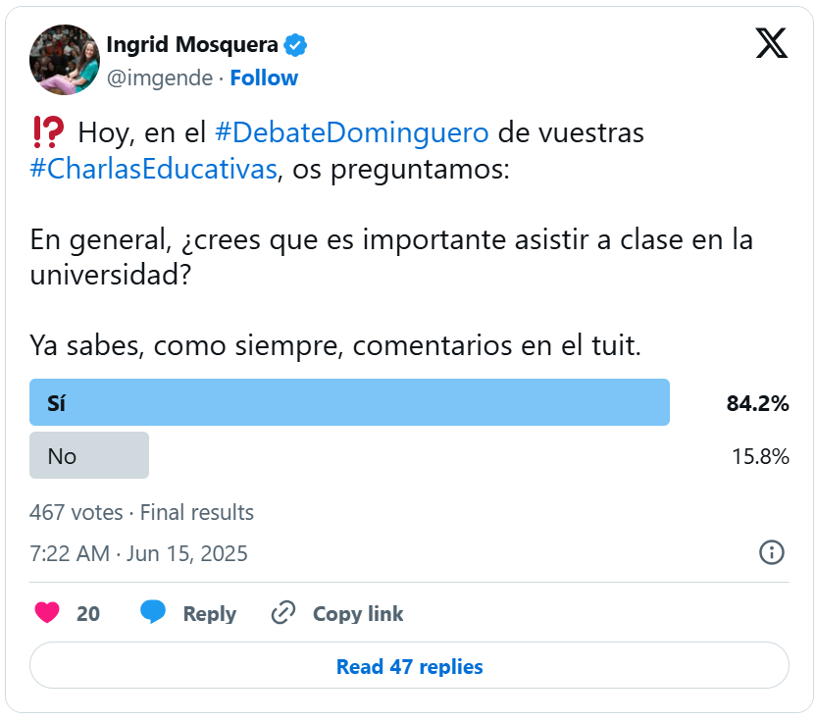The height and width of the screenshot is (722, 816).
Task: Click the Sí poll result bar
Action: coord(349,402)
